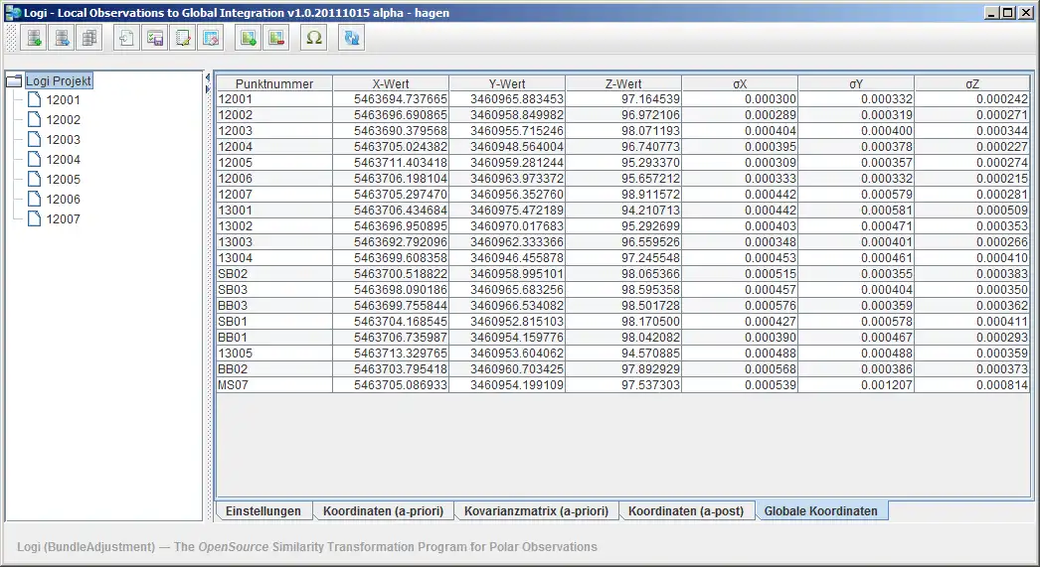Click the import file toolbar icon
The height and width of the screenshot is (567, 1040).
tap(126, 38)
